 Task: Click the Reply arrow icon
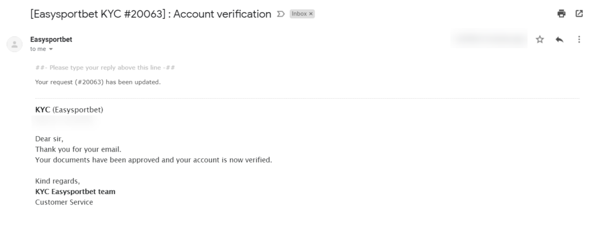(559, 40)
